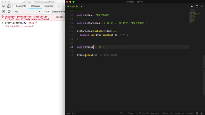Run code with the play icon
This screenshot has width=205, height=115.
pyautogui.click(x=192, y=6)
